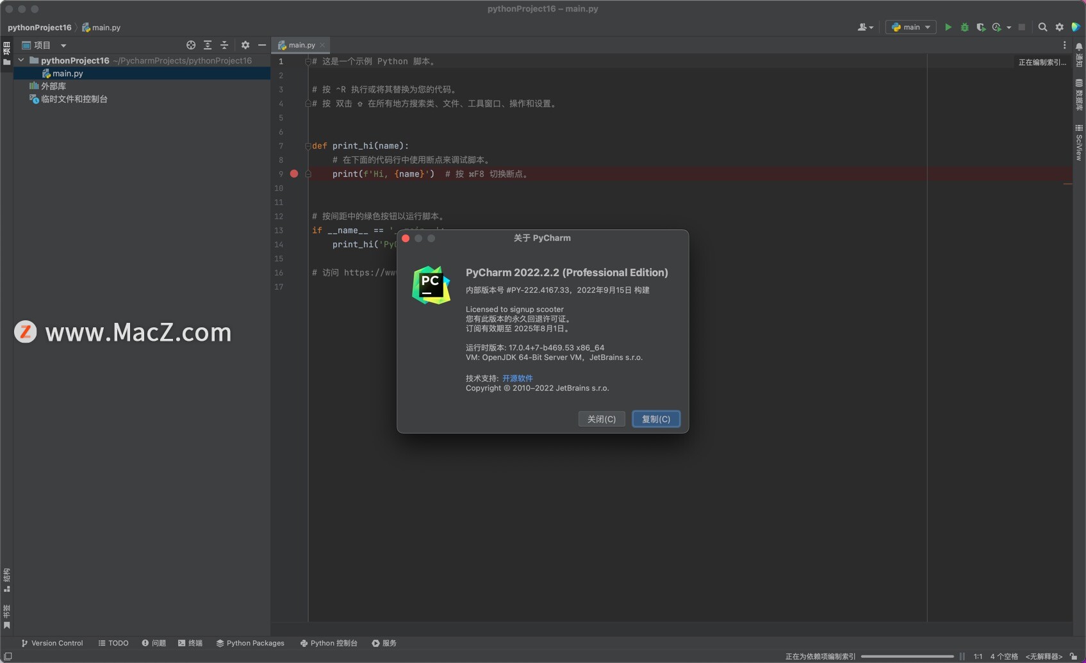The height and width of the screenshot is (663, 1086).
Task: Open the 服务 services tool window
Action: pos(384,643)
